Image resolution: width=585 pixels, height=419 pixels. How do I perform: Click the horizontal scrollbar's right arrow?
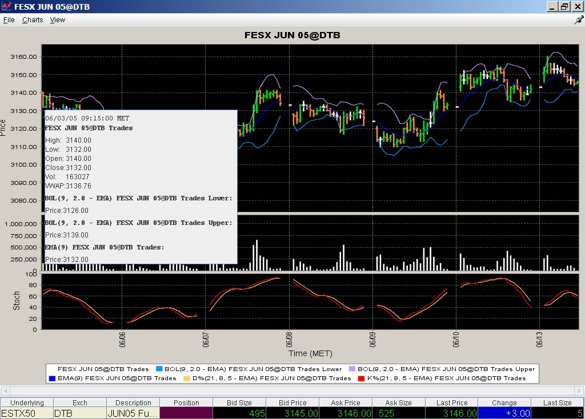579,390
